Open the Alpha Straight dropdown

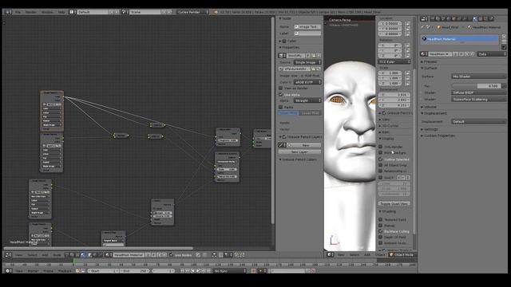pyautogui.click(x=307, y=100)
